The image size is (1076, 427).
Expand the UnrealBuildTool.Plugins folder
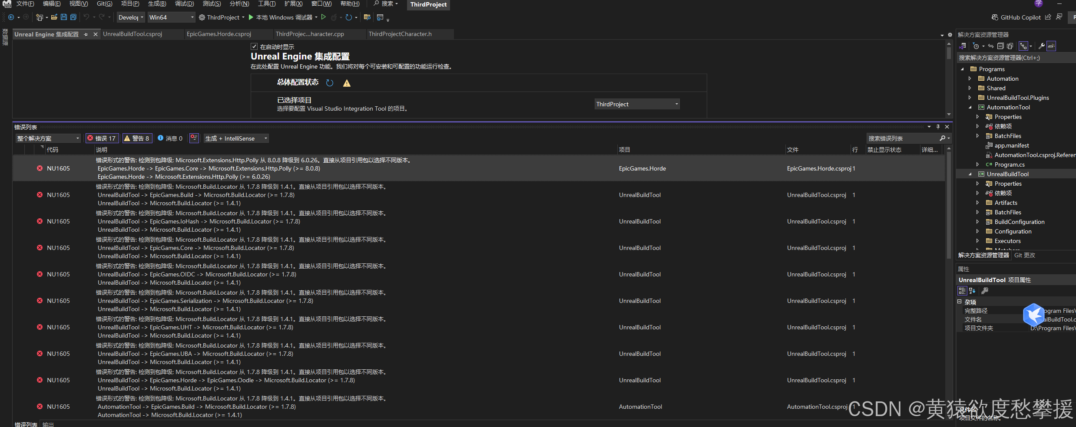coord(970,98)
